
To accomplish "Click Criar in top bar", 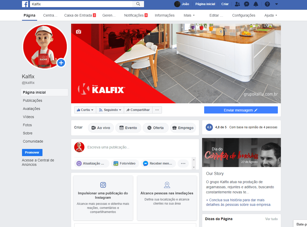I will (225, 4).
